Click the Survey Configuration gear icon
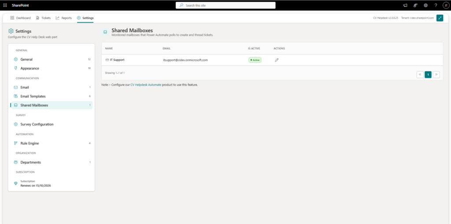This screenshot has height=224, width=451. click(16, 124)
